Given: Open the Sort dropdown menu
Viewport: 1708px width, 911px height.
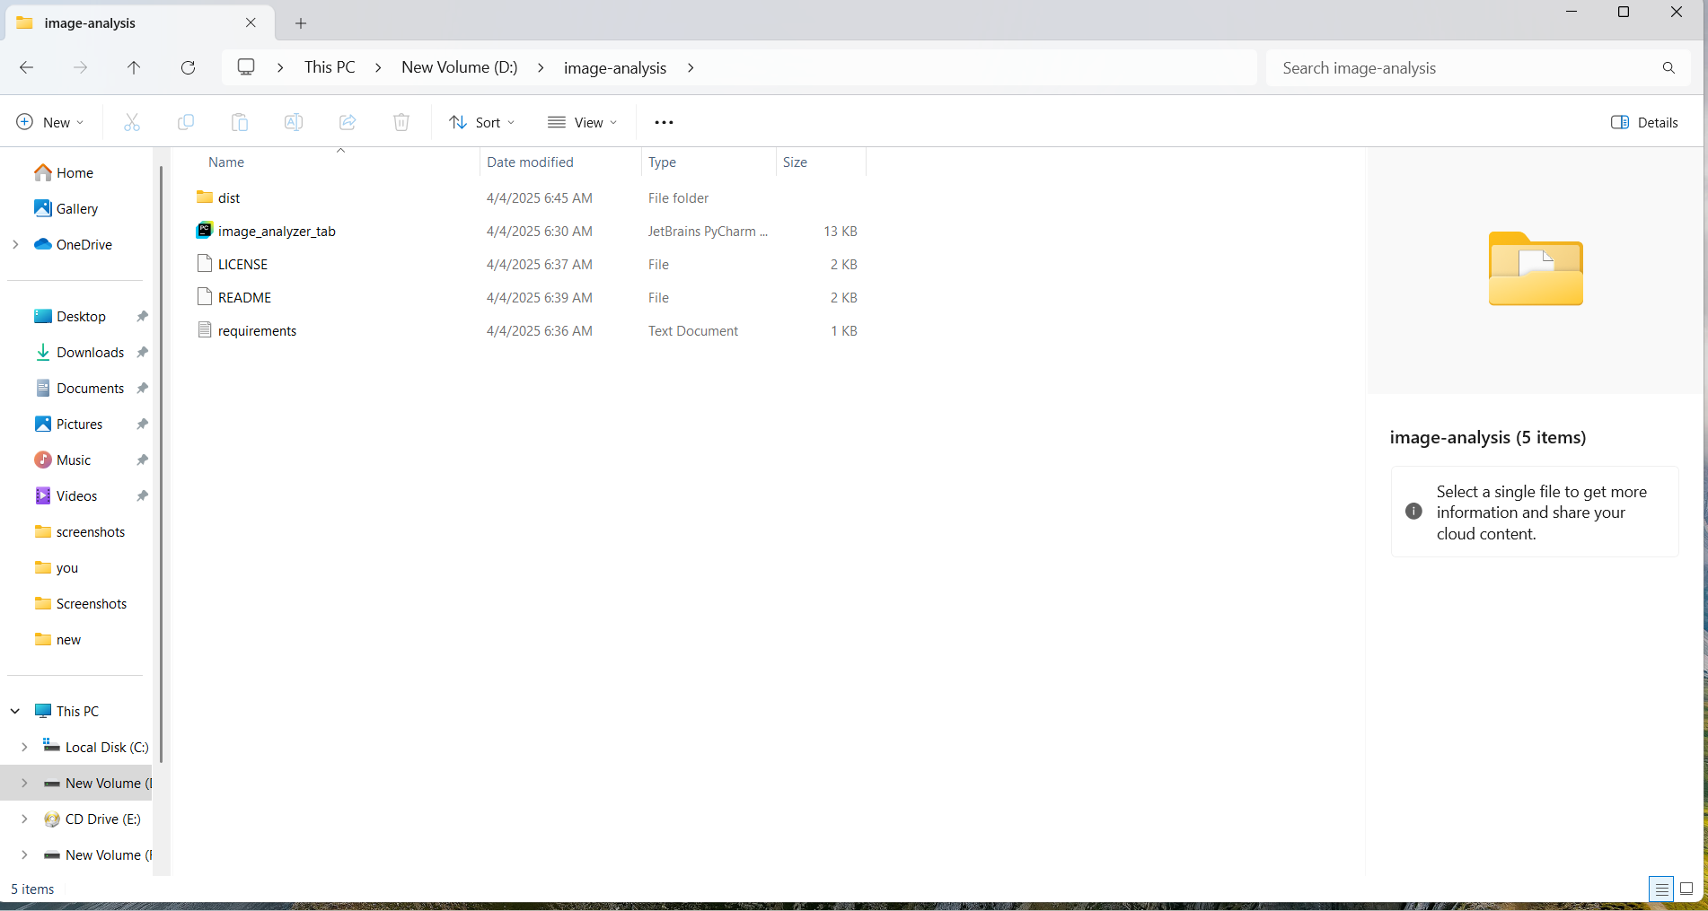Looking at the screenshot, I should pos(482,122).
